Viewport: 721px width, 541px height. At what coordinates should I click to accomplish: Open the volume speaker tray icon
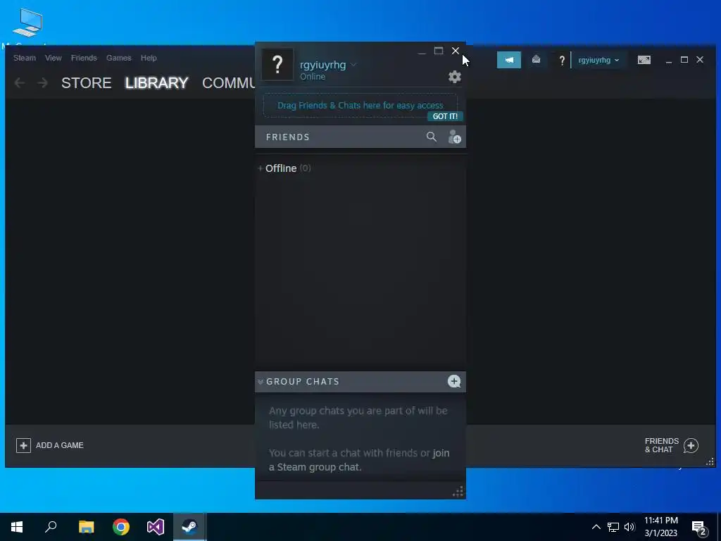pyautogui.click(x=629, y=527)
